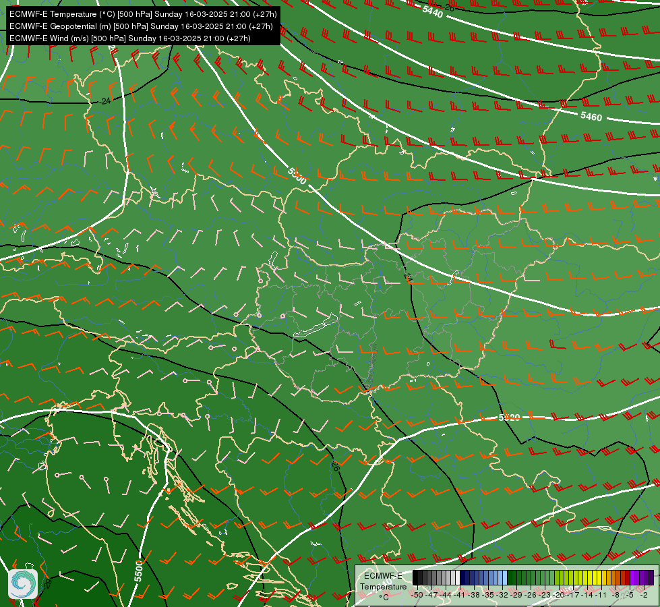The width and height of the screenshot is (660, 607).
Task: Click the -5 value on the temperature scale
Action: click(x=629, y=595)
